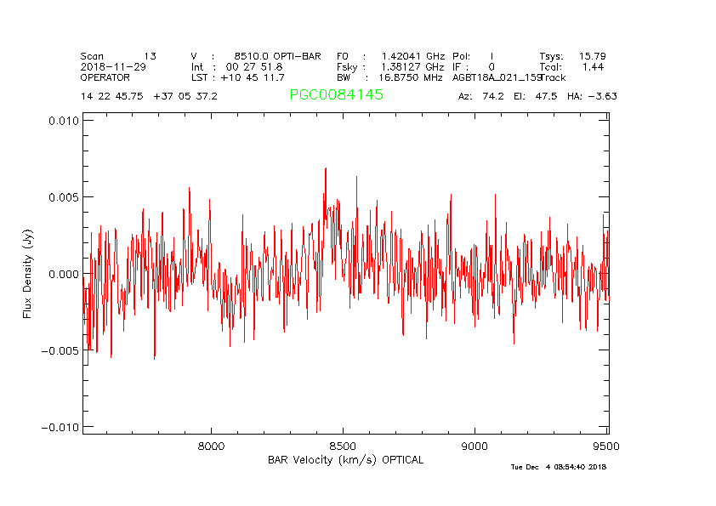Click the plot timestamp Tue Dec 4 08:54:40 2018
The width and height of the screenshot is (716, 506).
tap(558, 467)
